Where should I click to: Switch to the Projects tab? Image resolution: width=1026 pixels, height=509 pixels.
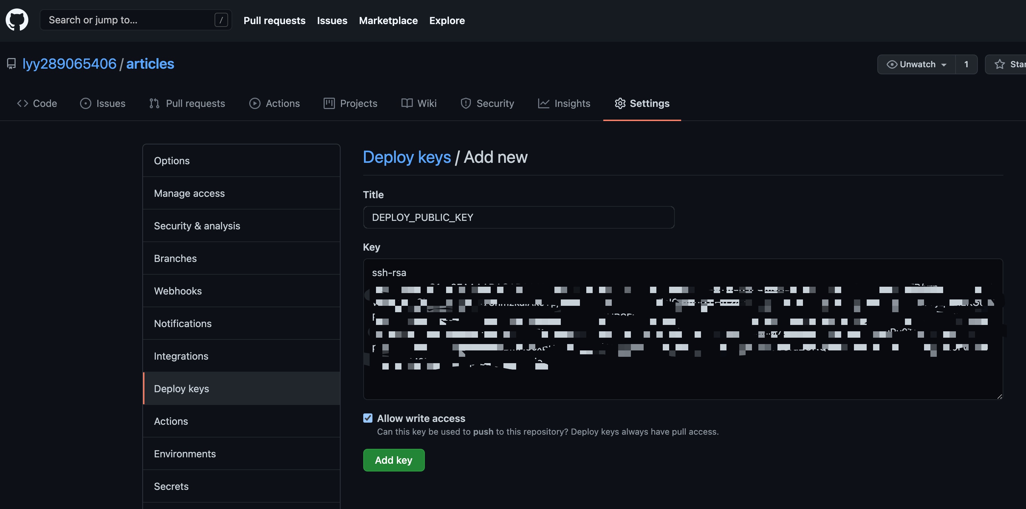(x=350, y=104)
